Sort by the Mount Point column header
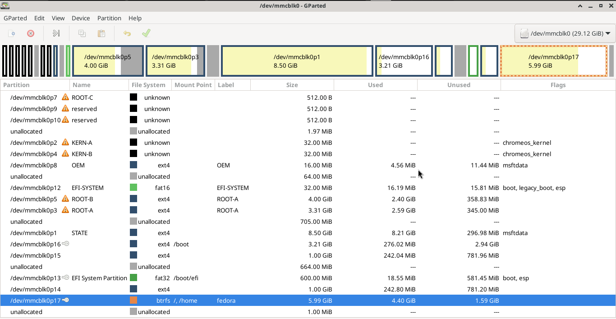 click(193, 85)
